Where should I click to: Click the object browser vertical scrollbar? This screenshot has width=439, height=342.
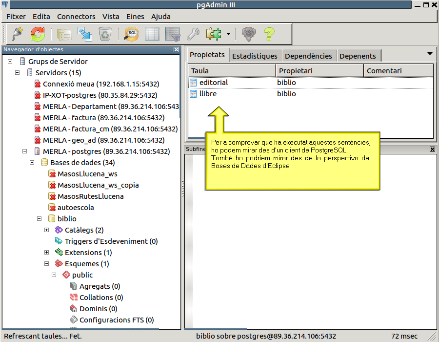180,87
